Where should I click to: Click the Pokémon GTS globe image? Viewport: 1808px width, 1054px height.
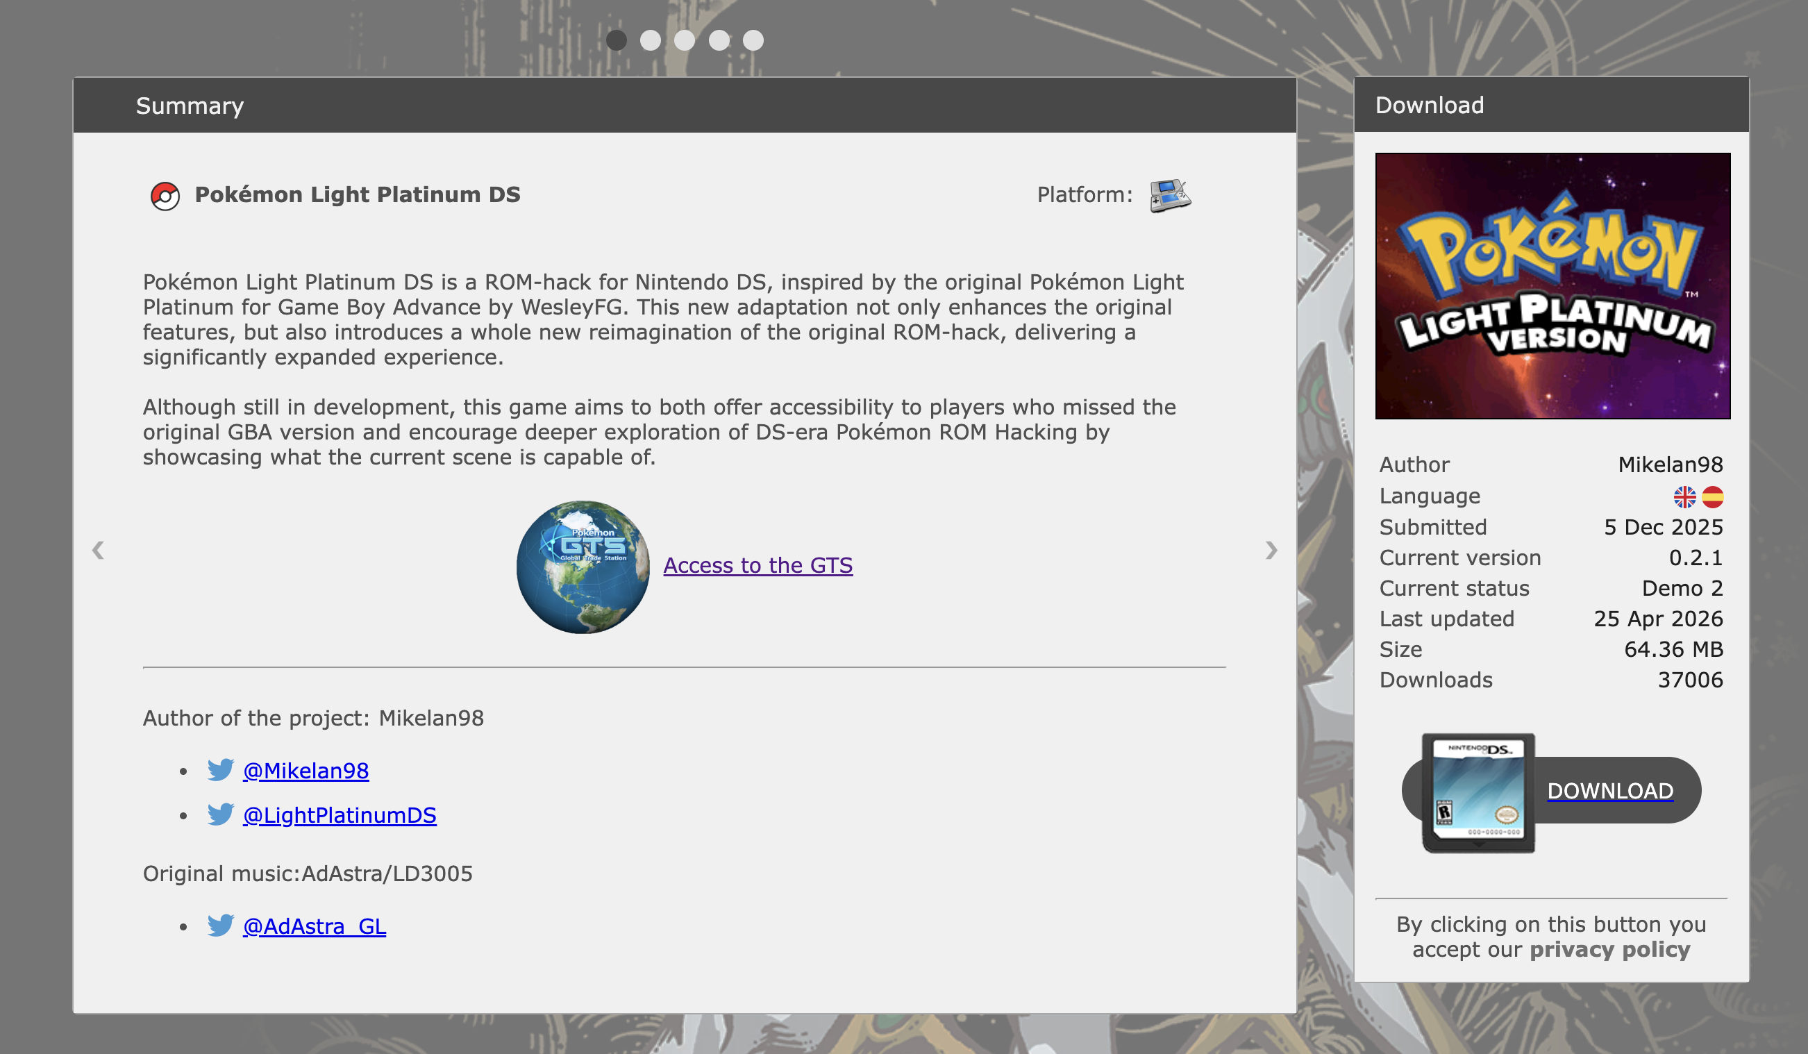tap(583, 567)
